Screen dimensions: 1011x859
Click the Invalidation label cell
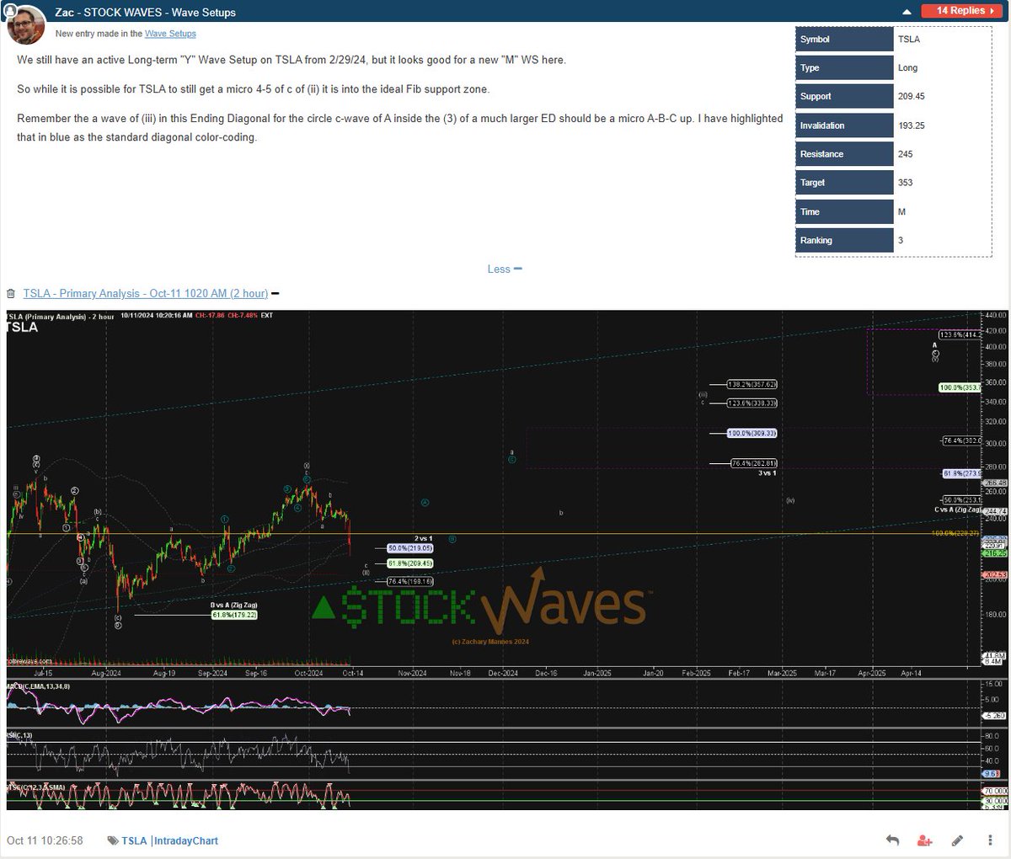[x=845, y=125]
